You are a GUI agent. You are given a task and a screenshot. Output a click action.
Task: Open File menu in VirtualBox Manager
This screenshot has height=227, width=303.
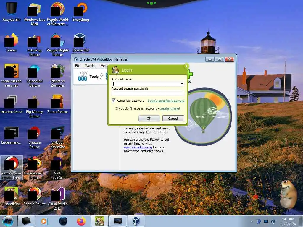(x=78, y=66)
